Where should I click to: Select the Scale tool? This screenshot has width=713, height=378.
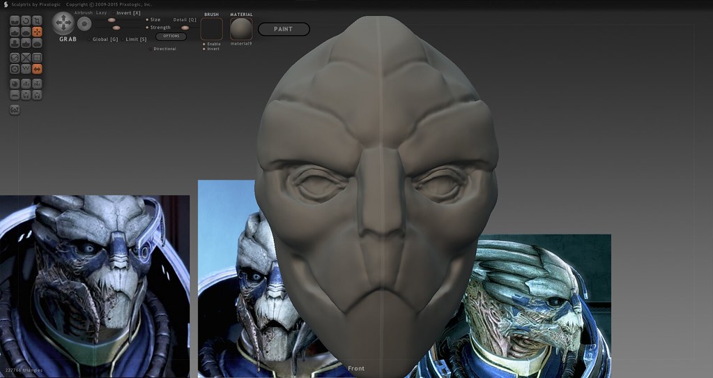(x=37, y=20)
